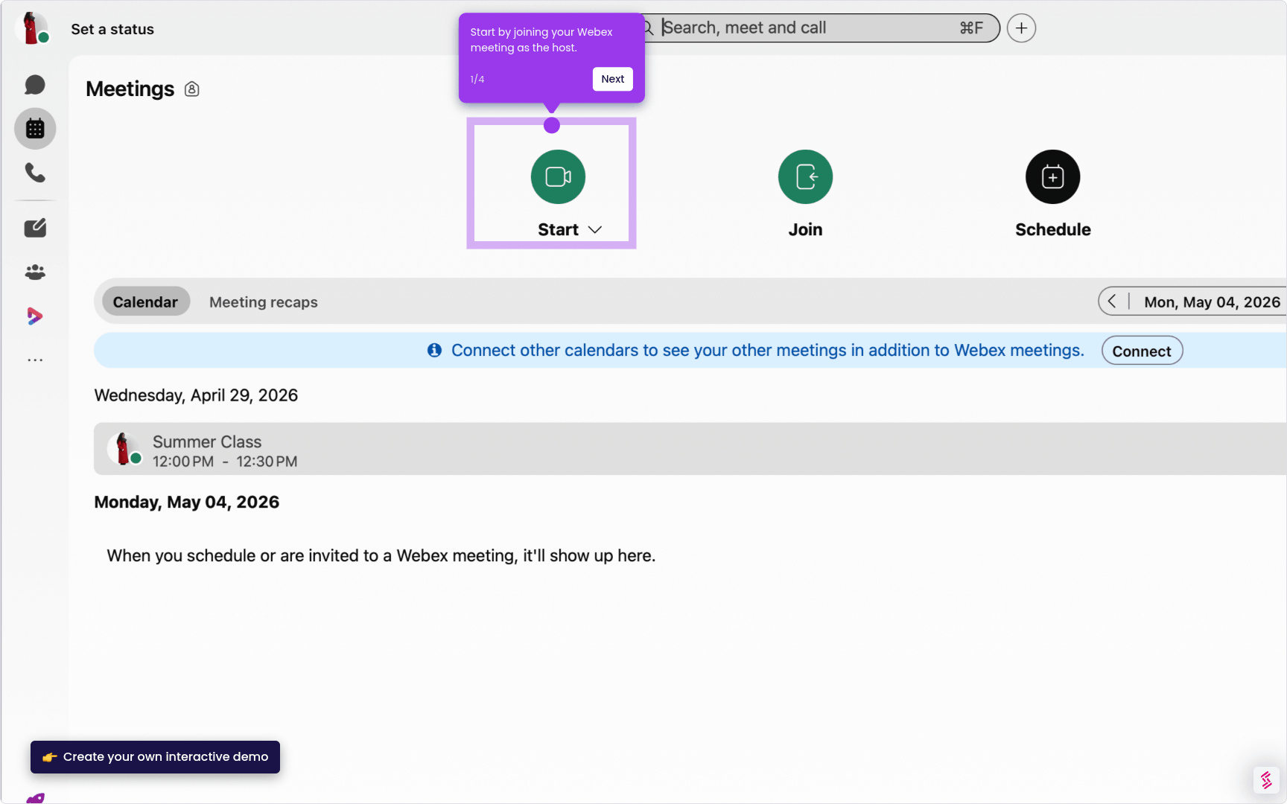
Task: Open the Teams people icon
Action: (x=35, y=272)
